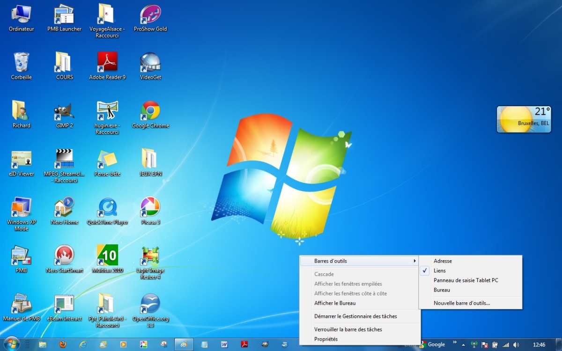This screenshot has height=351, width=562.
Task: Select the Nero StartSmart icon
Action: [64, 259]
